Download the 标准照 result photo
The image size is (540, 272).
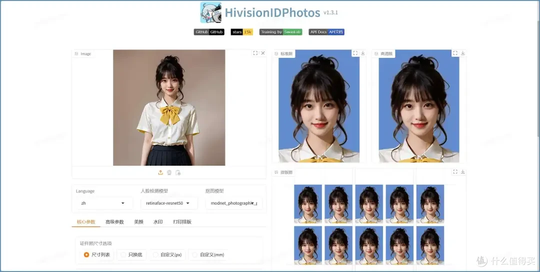coord(362,53)
